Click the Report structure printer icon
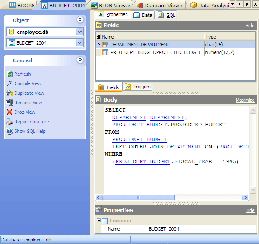The height and width of the screenshot is (244, 259). (9, 122)
